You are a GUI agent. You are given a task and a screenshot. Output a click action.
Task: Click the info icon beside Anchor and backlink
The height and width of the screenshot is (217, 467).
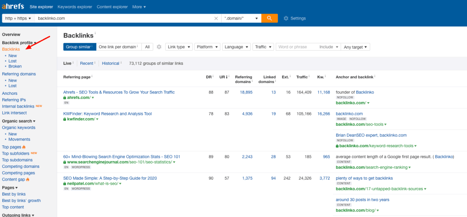375,77
